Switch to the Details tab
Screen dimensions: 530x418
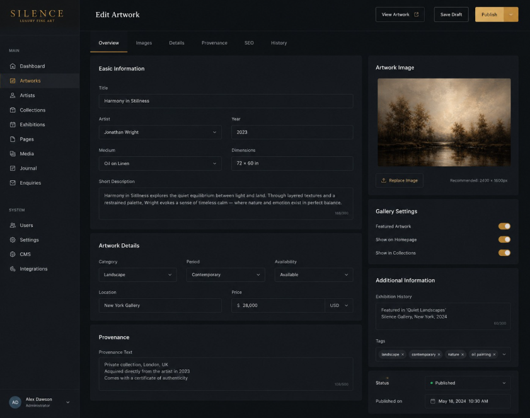click(x=177, y=43)
